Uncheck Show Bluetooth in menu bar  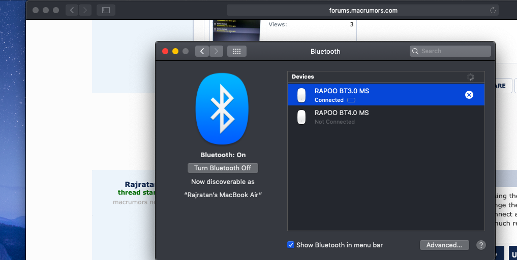pos(290,245)
